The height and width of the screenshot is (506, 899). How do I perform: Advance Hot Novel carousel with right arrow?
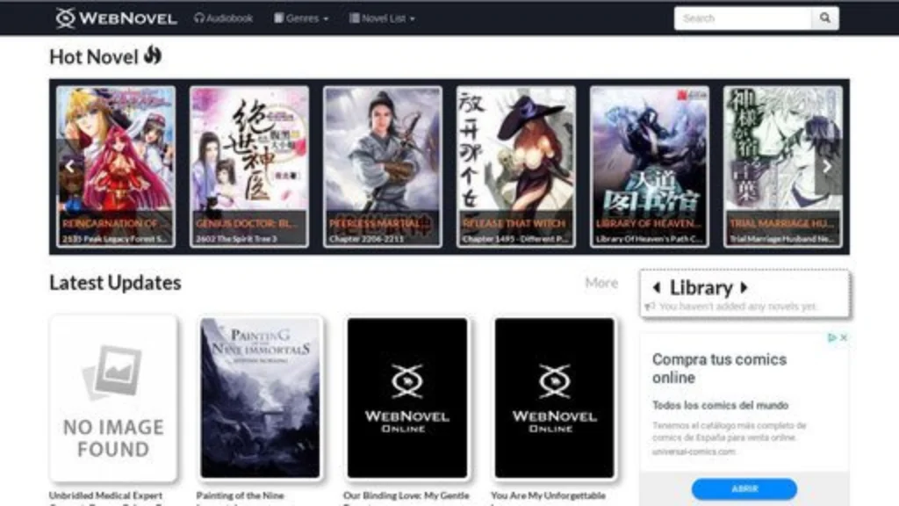click(x=826, y=166)
